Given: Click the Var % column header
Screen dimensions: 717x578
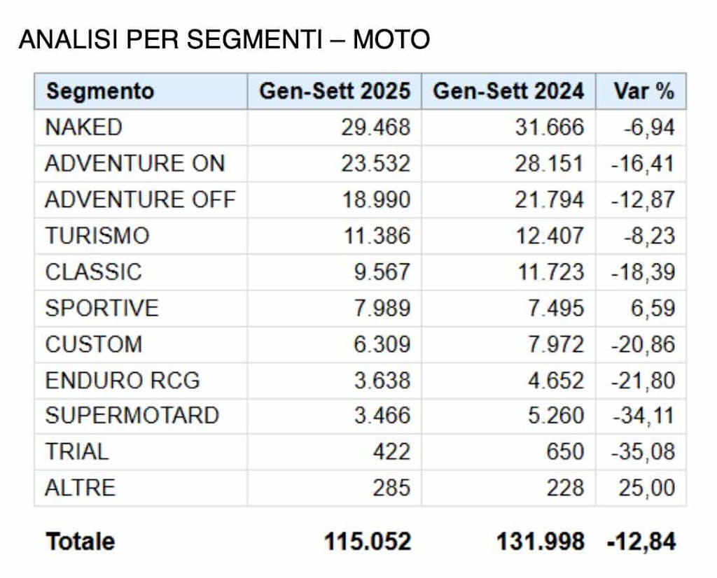Looking at the screenshot, I should pyautogui.click(x=643, y=91).
